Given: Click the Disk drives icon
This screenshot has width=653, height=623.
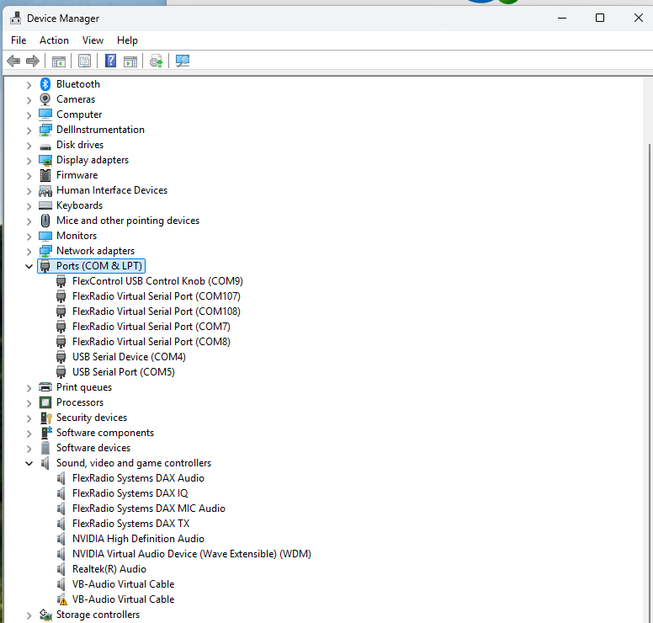Looking at the screenshot, I should [45, 146].
